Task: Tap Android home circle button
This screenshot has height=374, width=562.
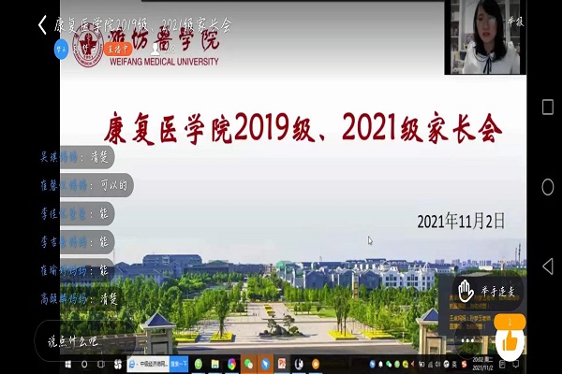Action: [547, 187]
